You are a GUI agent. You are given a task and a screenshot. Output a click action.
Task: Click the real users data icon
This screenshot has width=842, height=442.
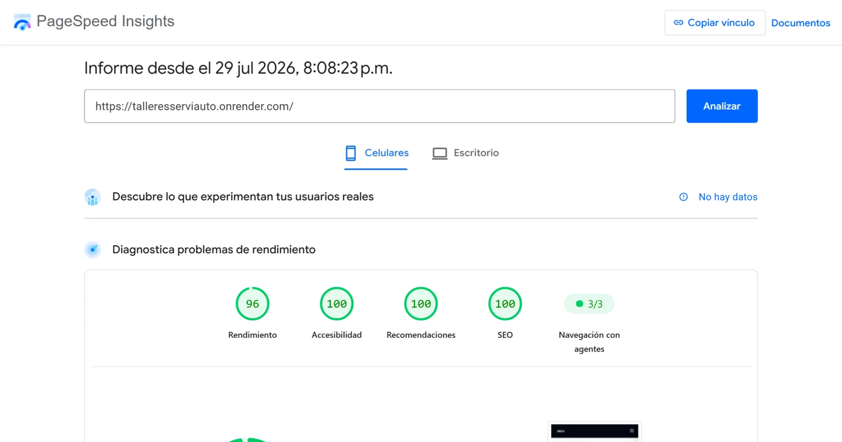tap(93, 197)
